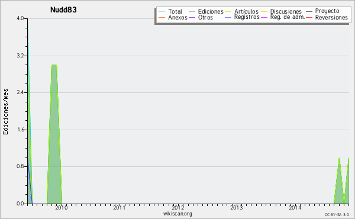Click the wikiscan.org caption
355x219 pixels.
[x=177, y=214]
